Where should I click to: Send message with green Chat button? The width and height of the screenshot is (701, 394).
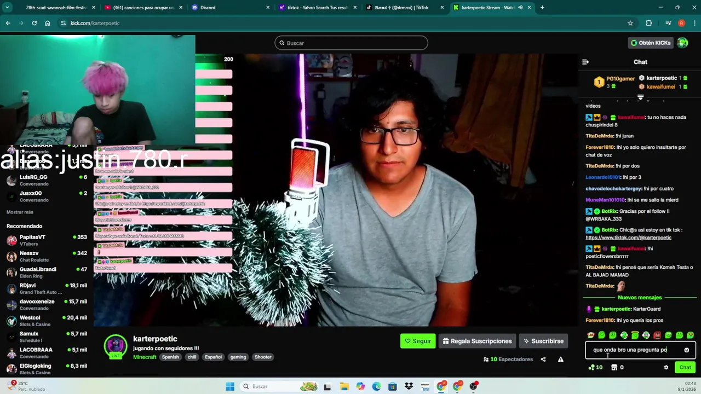tap(685, 367)
